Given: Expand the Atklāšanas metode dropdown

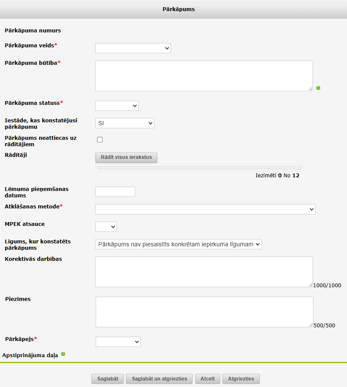Looking at the screenshot, I should coord(205,209).
